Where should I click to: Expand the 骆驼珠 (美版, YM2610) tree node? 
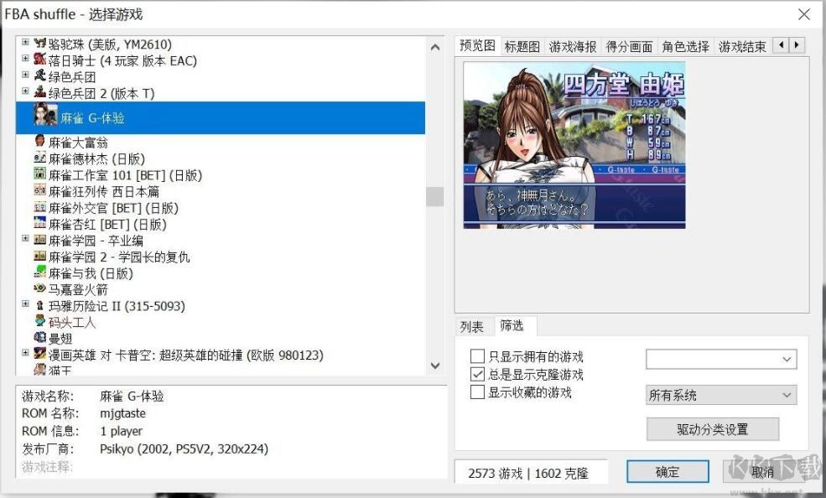[25, 42]
